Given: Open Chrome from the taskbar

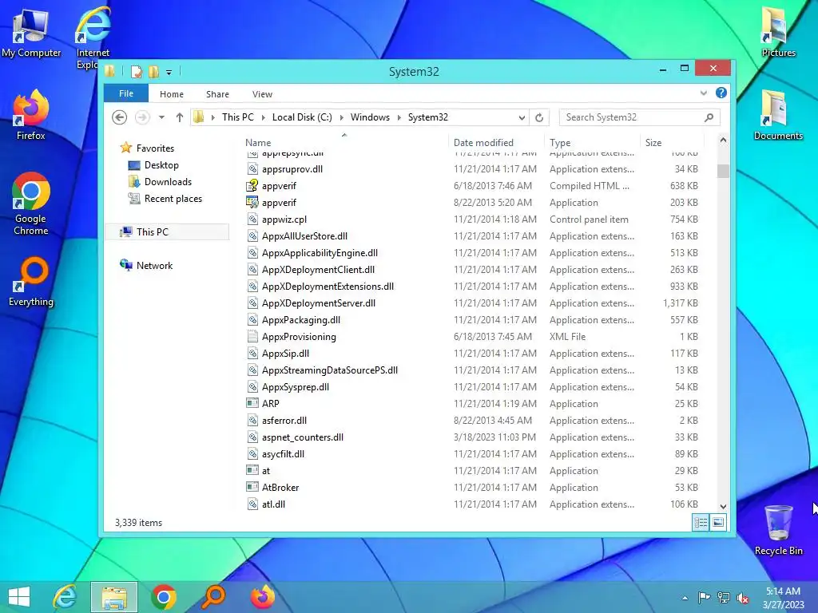Looking at the screenshot, I should pyautogui.click(x=164, y=597).
